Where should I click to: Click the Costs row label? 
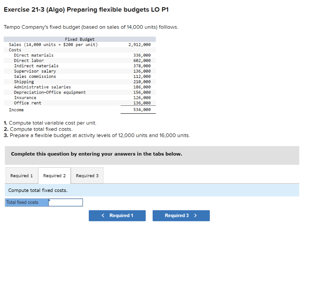[x=15, y=50]
